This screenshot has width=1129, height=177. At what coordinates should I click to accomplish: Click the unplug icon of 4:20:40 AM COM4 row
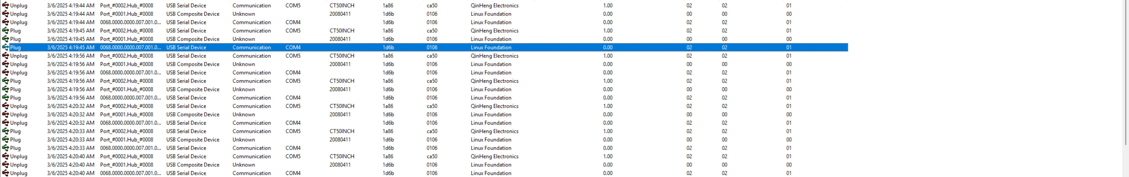[x=5, y=173]
